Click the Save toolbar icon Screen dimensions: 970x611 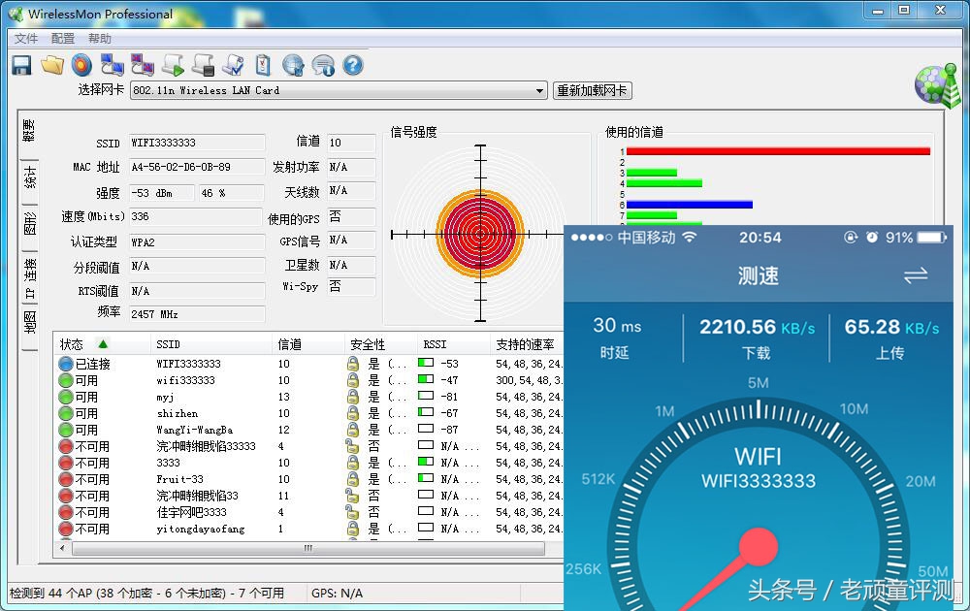click(x=20, y=65)
